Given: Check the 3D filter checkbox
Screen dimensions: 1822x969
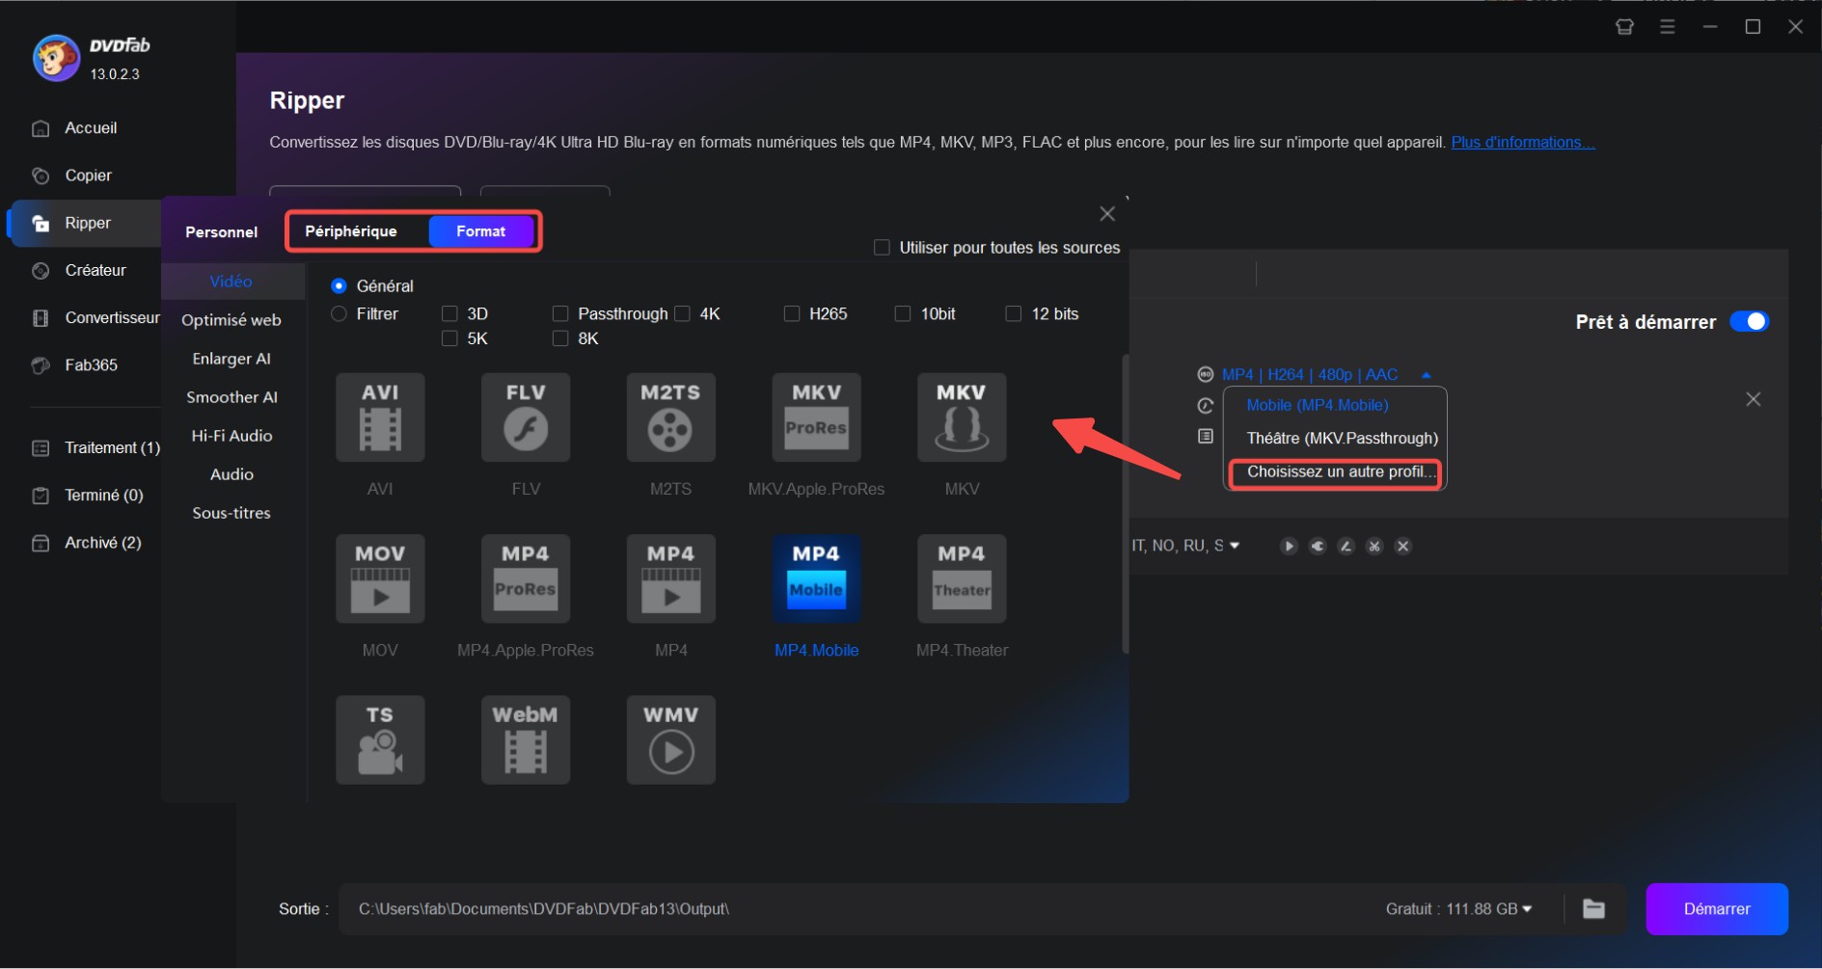Looking at the screenshot, I should point(449,314).
